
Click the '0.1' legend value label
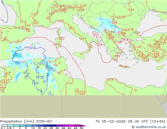3,128
